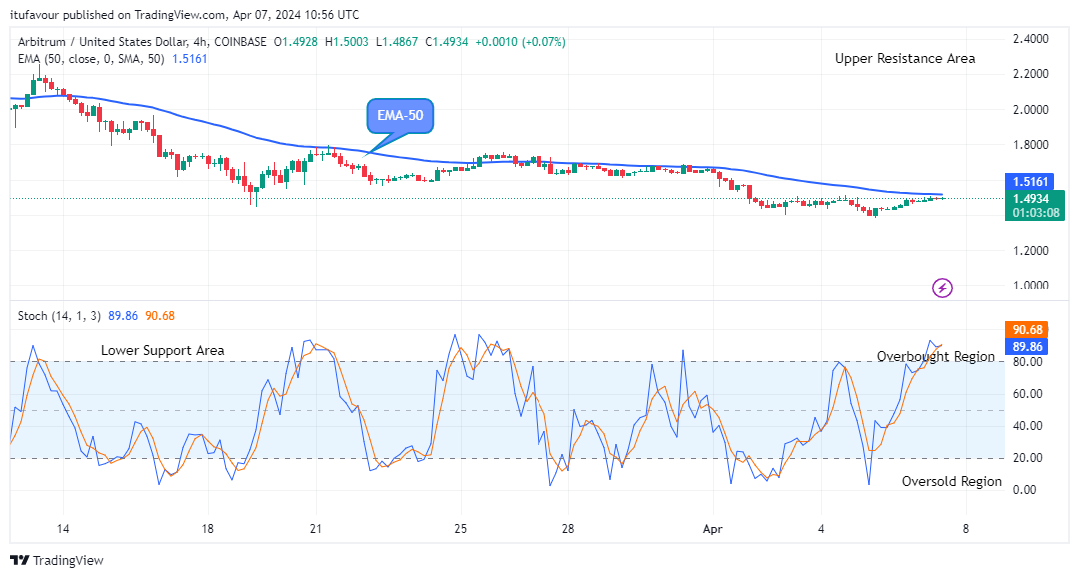Click the EMA-50 callout label
1079x578 pixels.
tap(400, 116)
